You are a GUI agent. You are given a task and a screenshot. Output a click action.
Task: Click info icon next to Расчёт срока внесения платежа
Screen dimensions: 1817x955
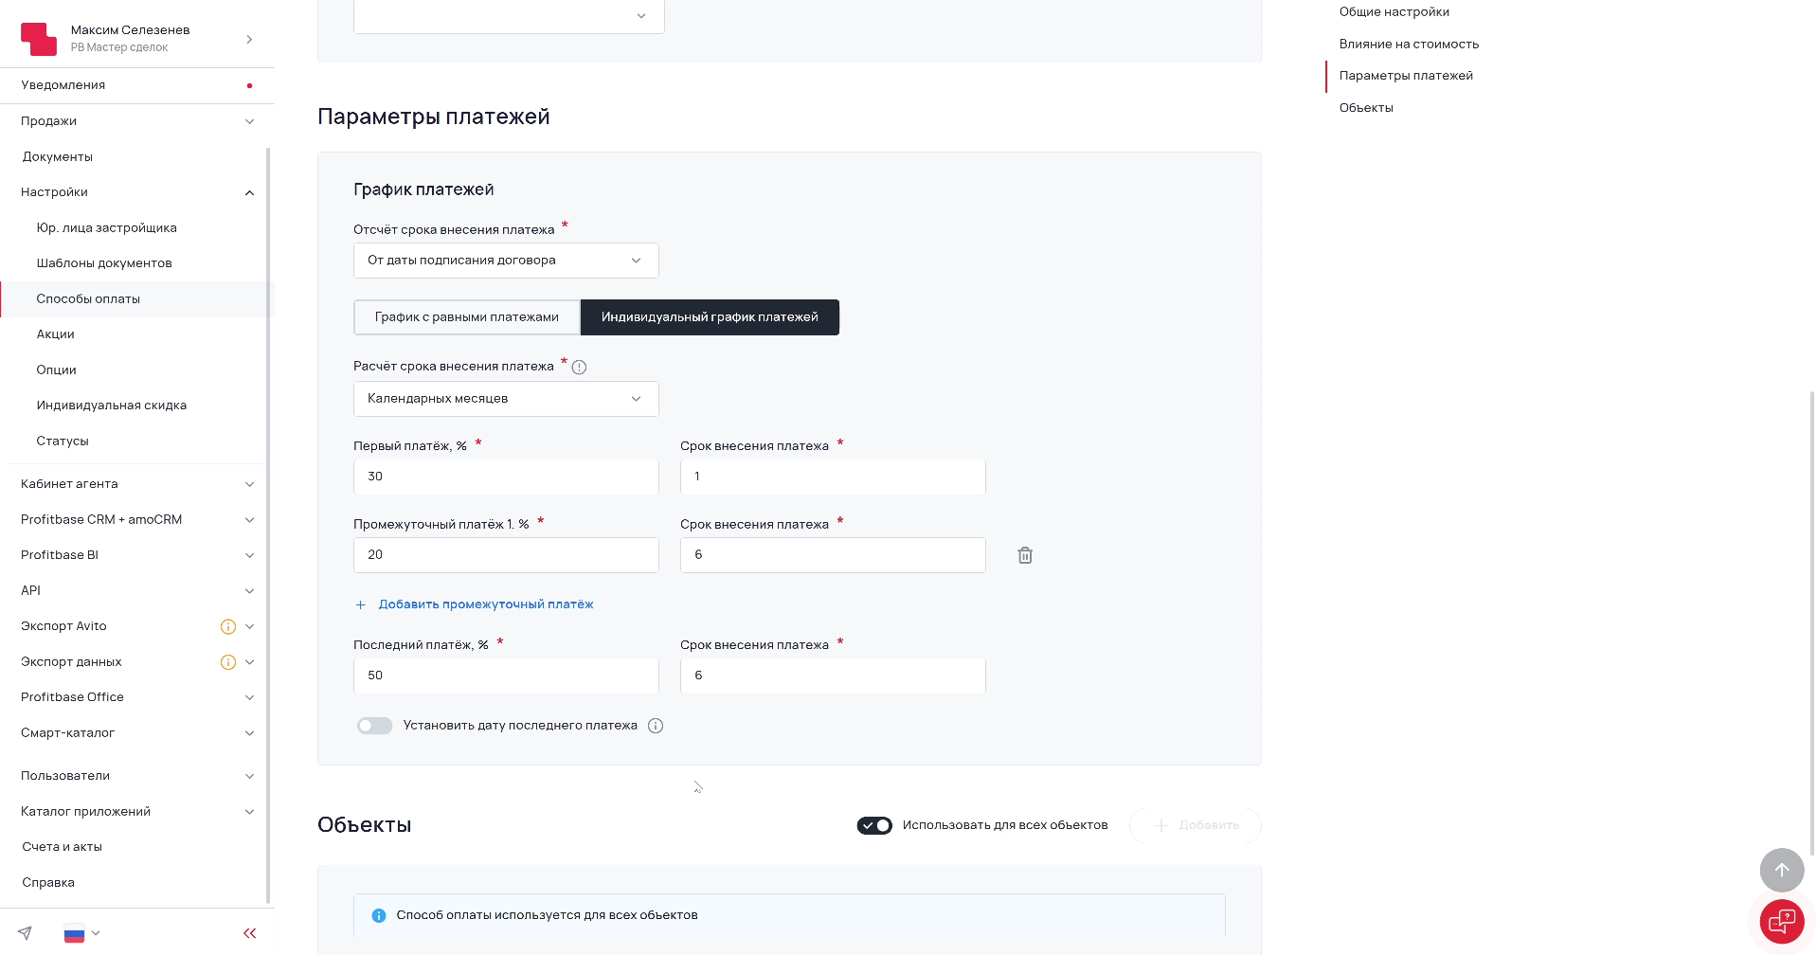click(x=579, y=368)
